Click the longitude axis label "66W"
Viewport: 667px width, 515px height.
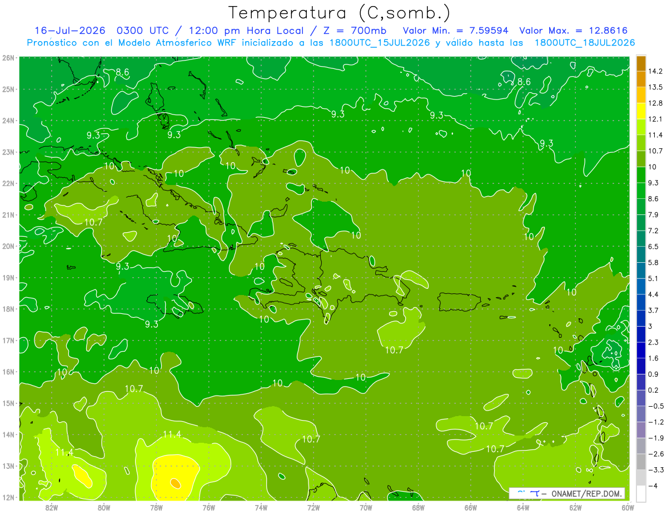click(x=471, y=508)
